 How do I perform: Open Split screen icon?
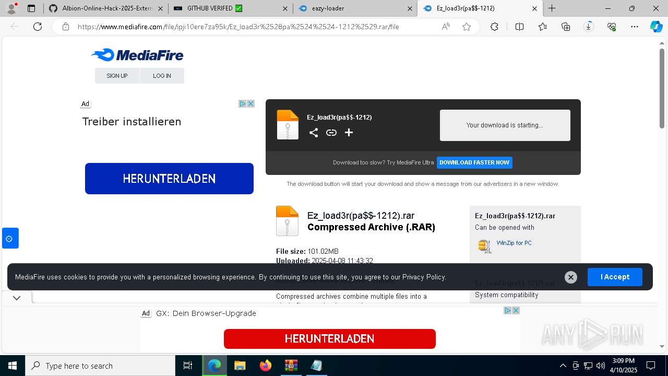tap(519, 27)
